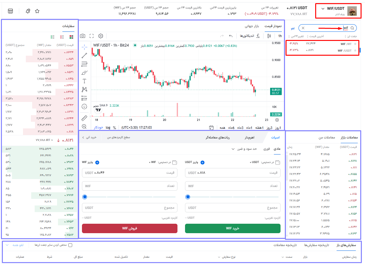Select the ruler measure tool
The width and height of the screenshot is (365, 264).
tap(84, 118)
